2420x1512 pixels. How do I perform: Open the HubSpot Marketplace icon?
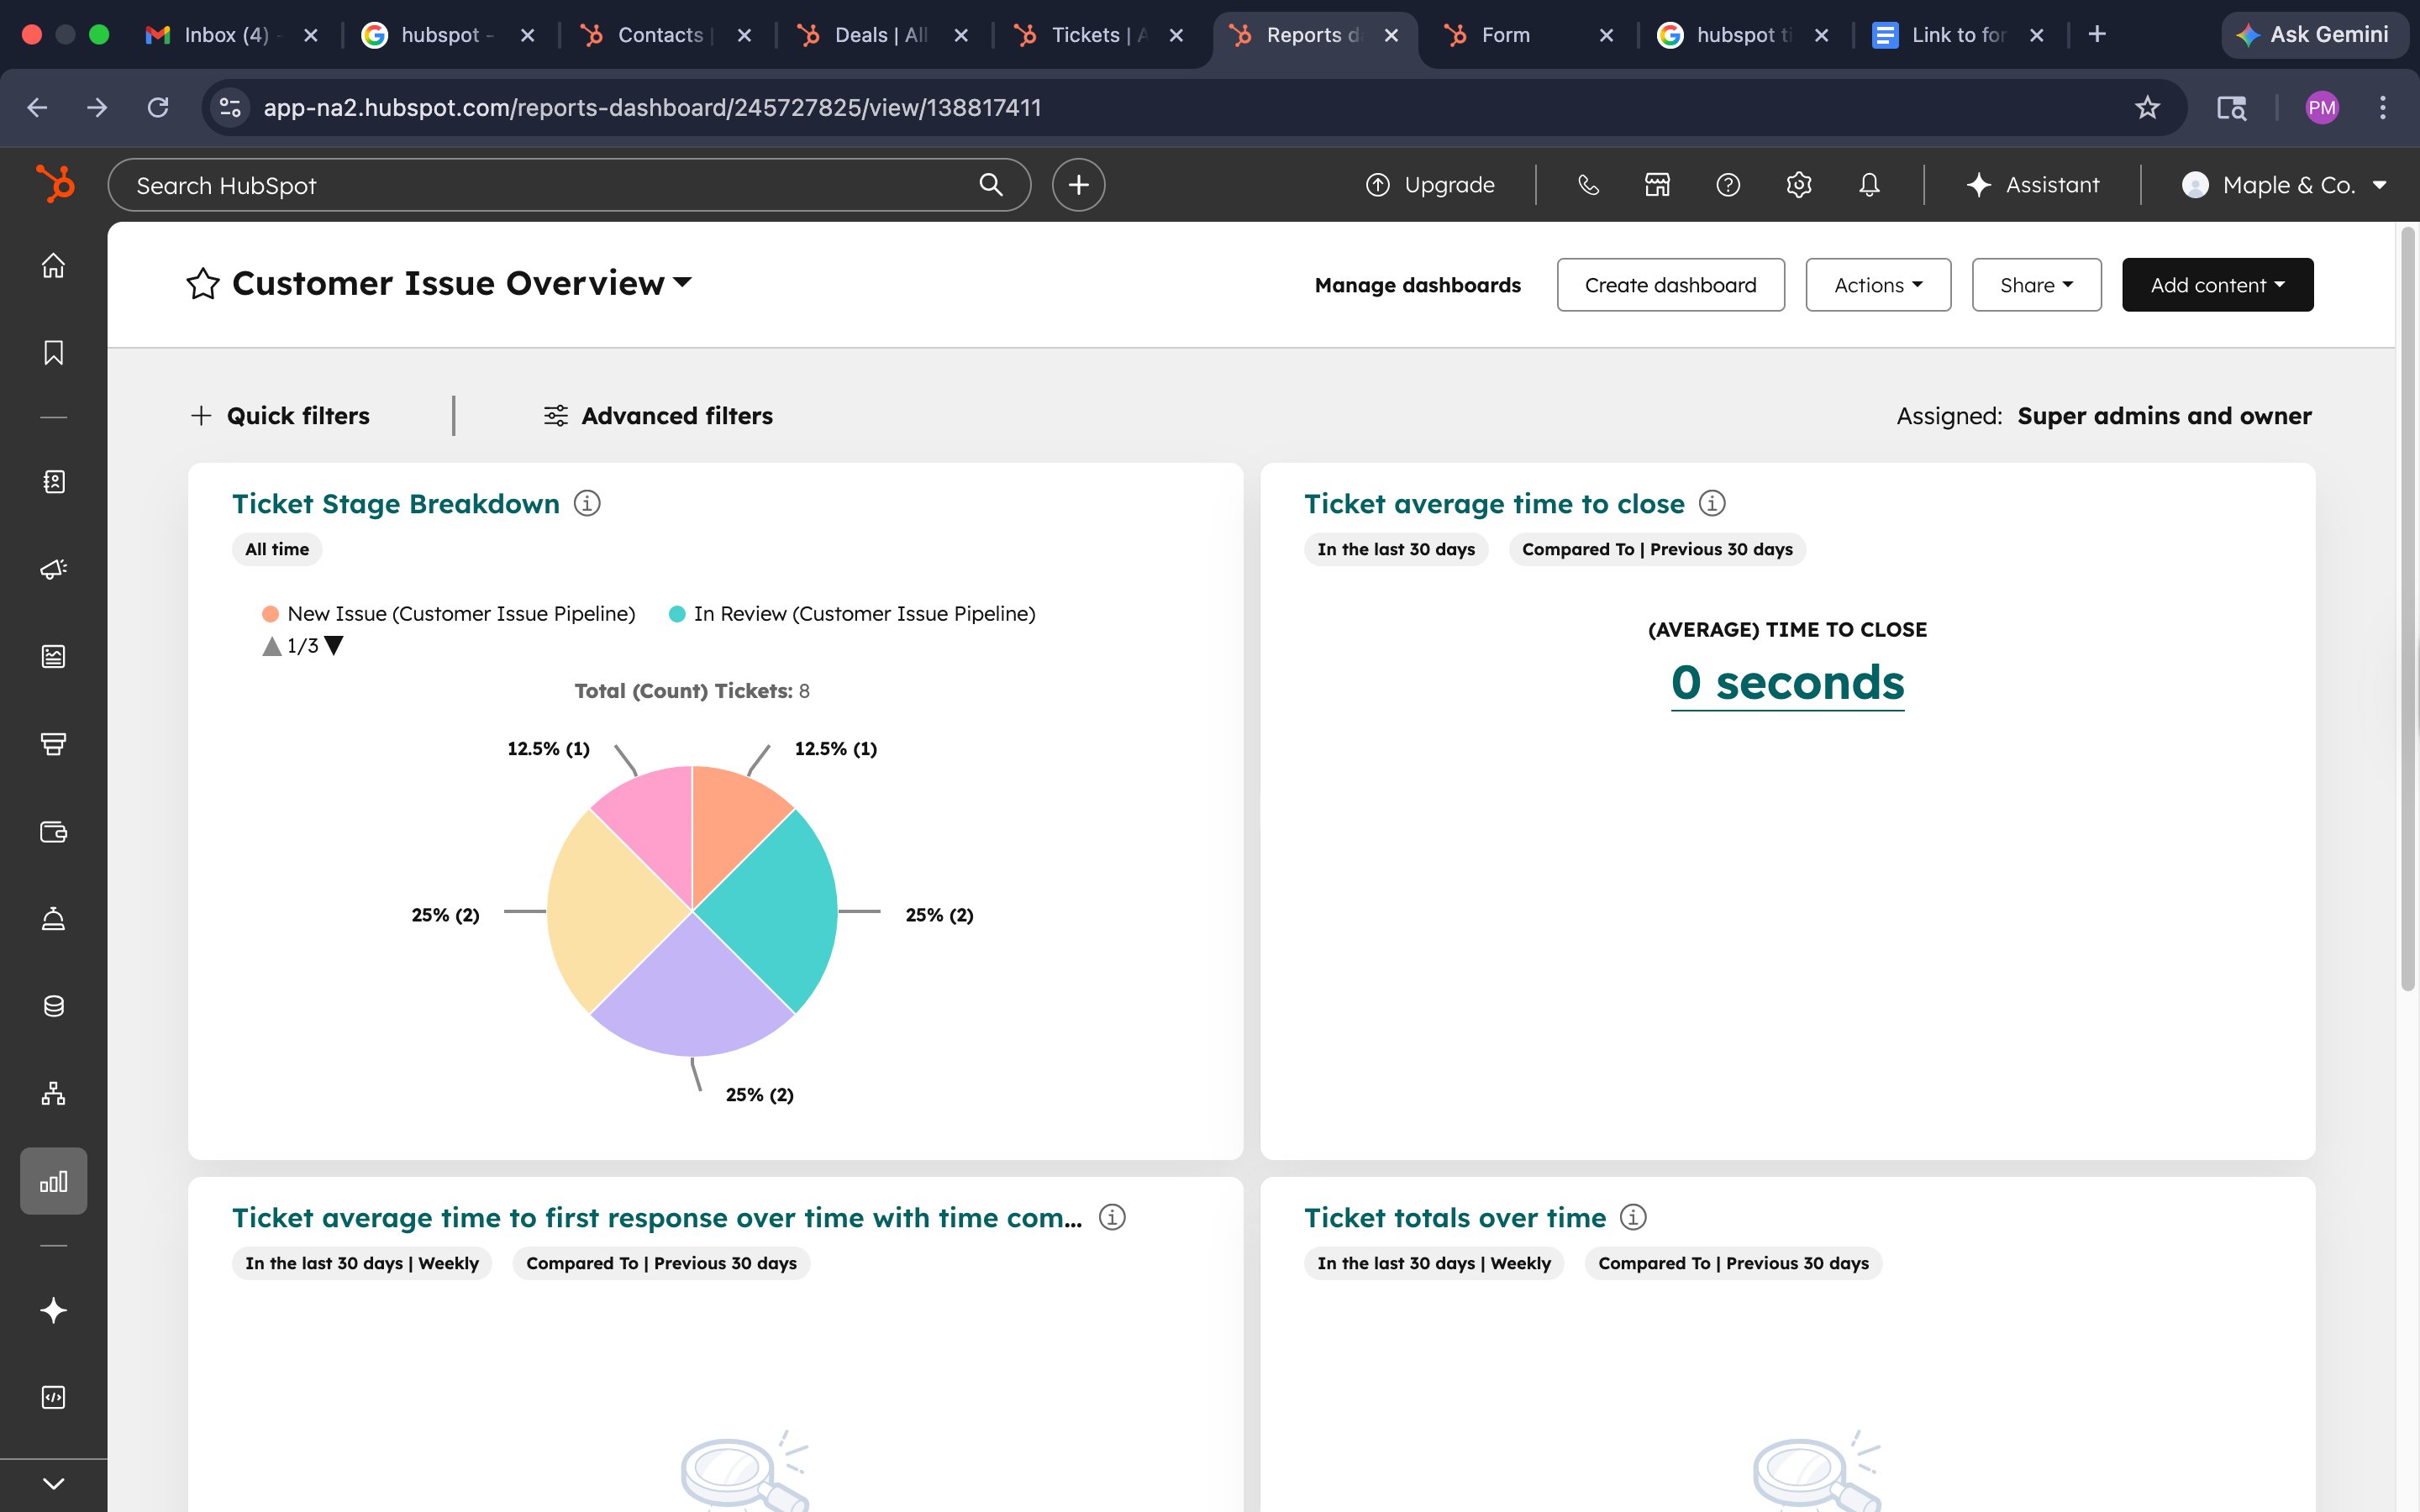pos(1657,185)
